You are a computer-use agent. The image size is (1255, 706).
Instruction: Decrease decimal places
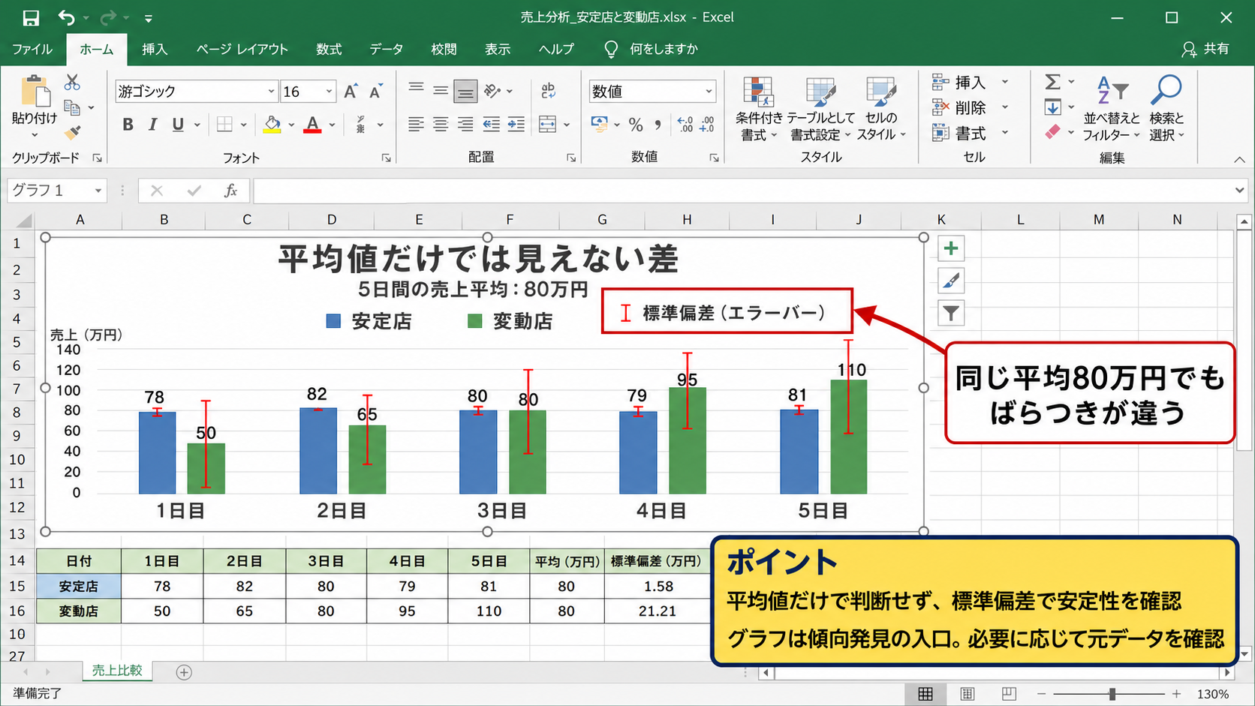(706, 125)
